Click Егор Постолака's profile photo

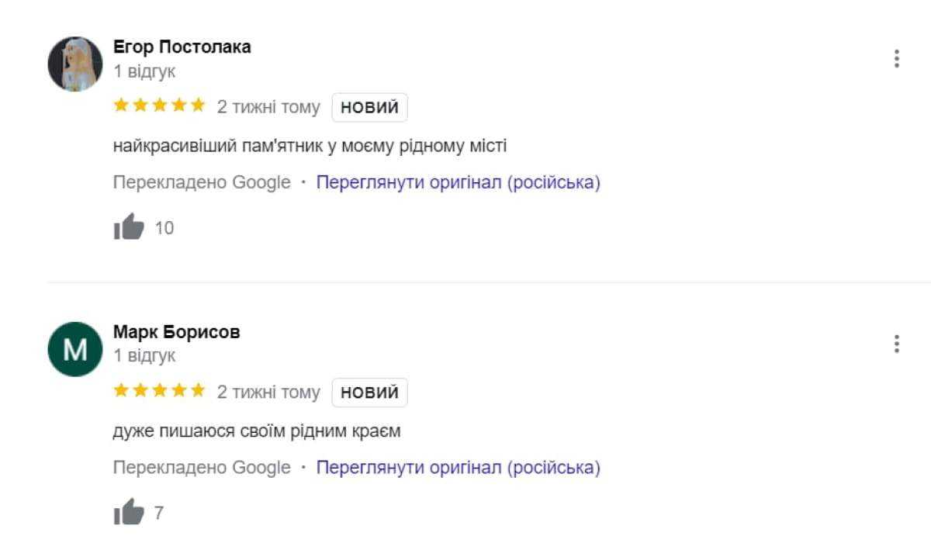click(x=75, y=64)
